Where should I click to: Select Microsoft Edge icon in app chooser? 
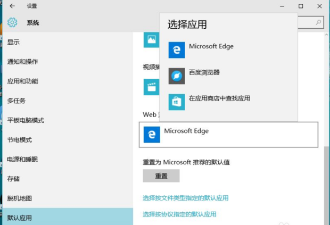[177, 50]
